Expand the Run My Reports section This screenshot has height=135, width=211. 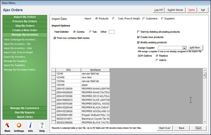point(25,112)
